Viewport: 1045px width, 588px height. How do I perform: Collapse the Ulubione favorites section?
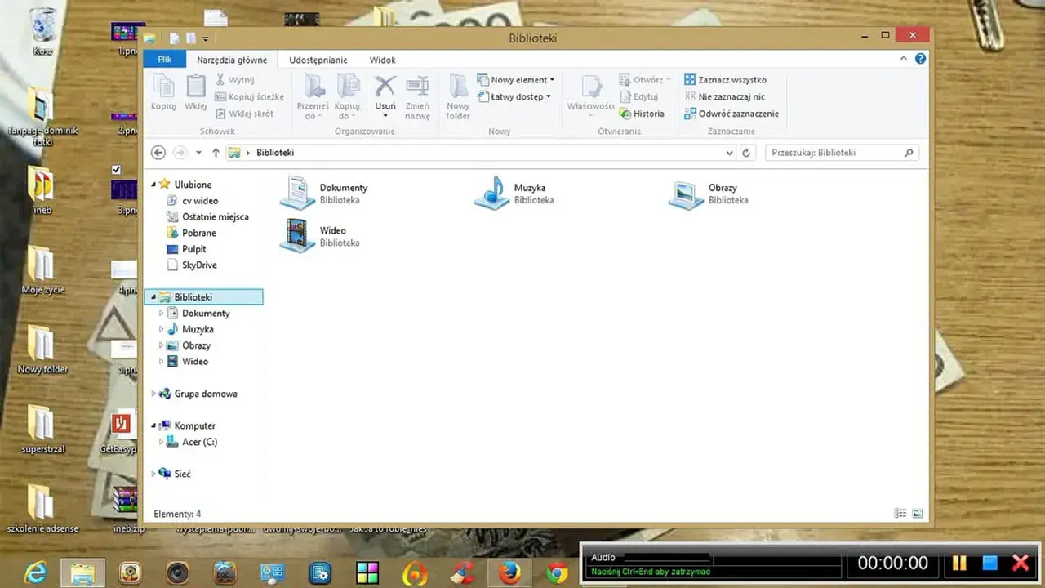[x=153, y=185]
